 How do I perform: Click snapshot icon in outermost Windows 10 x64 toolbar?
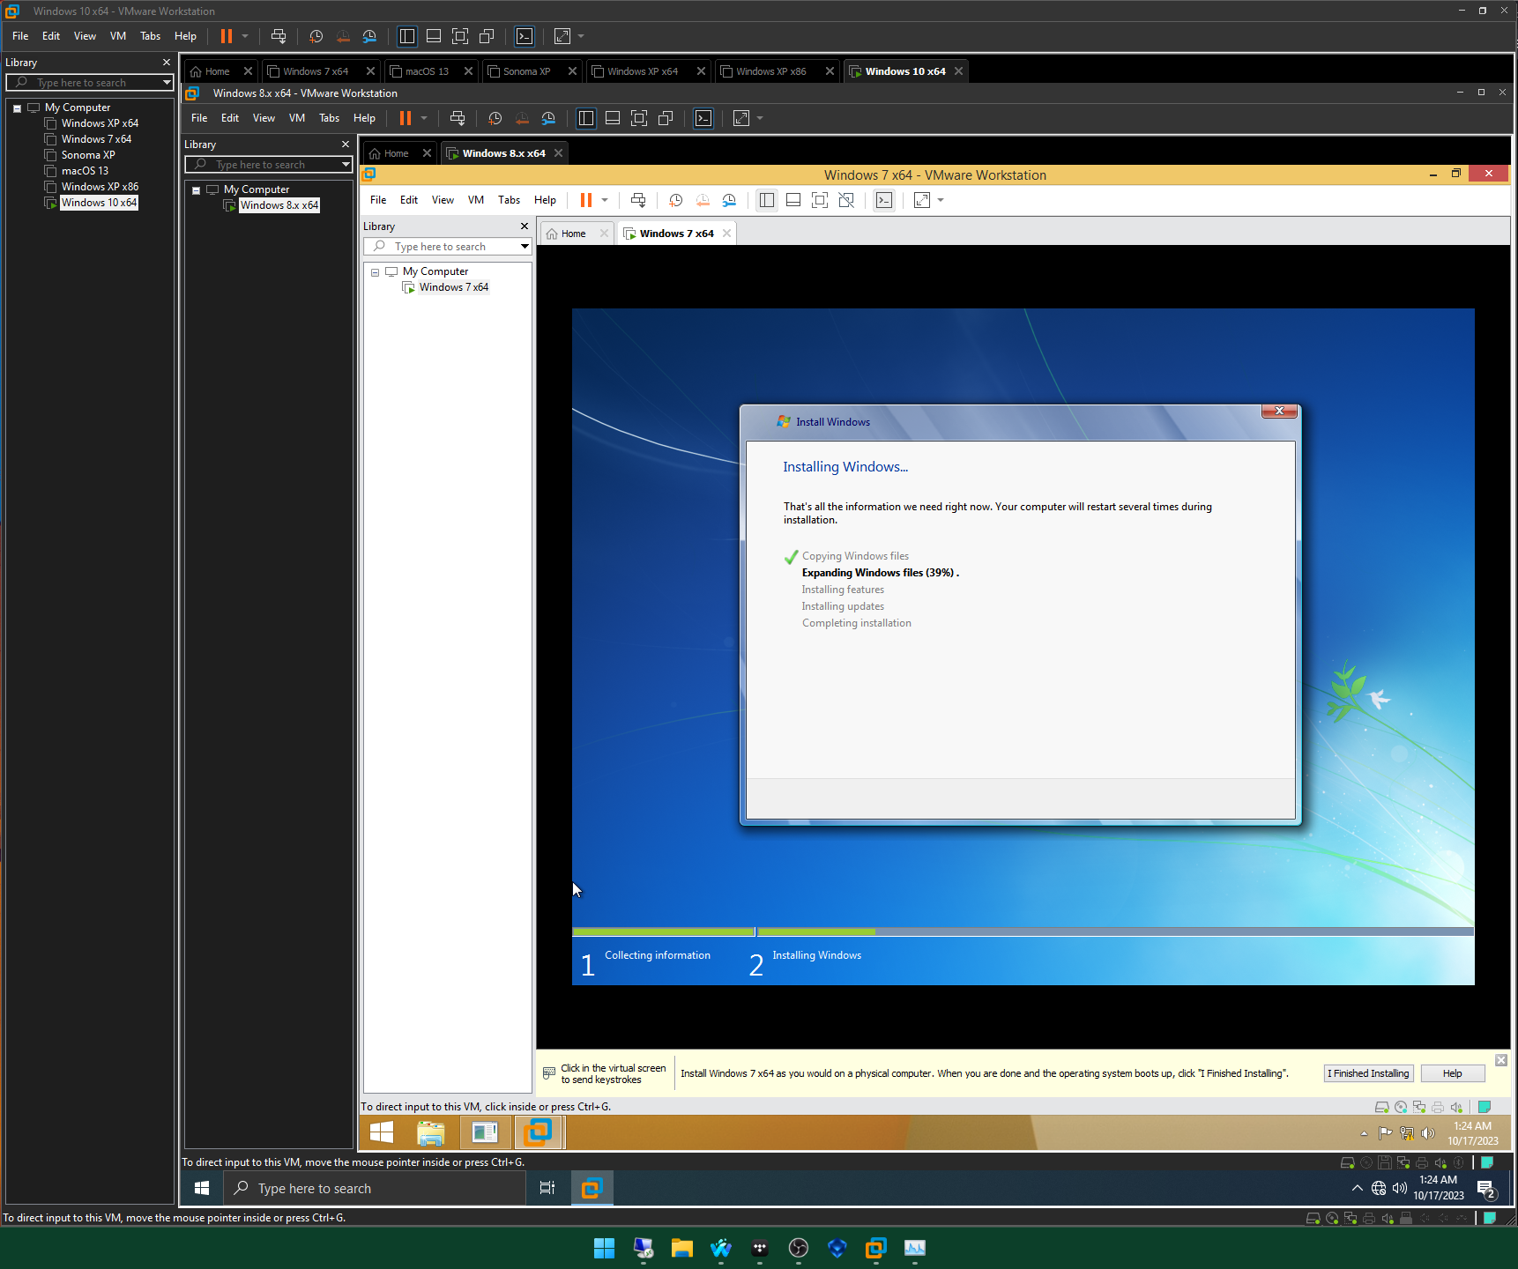point(316,36)
